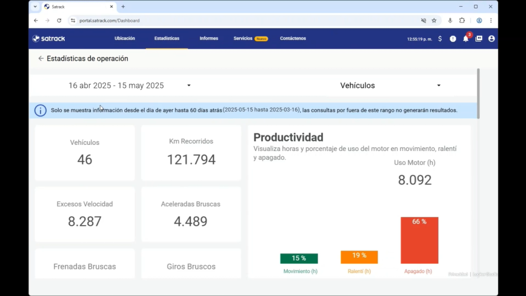
Task: Open the alert exclamation icon in header
Action: coord(453,39)
